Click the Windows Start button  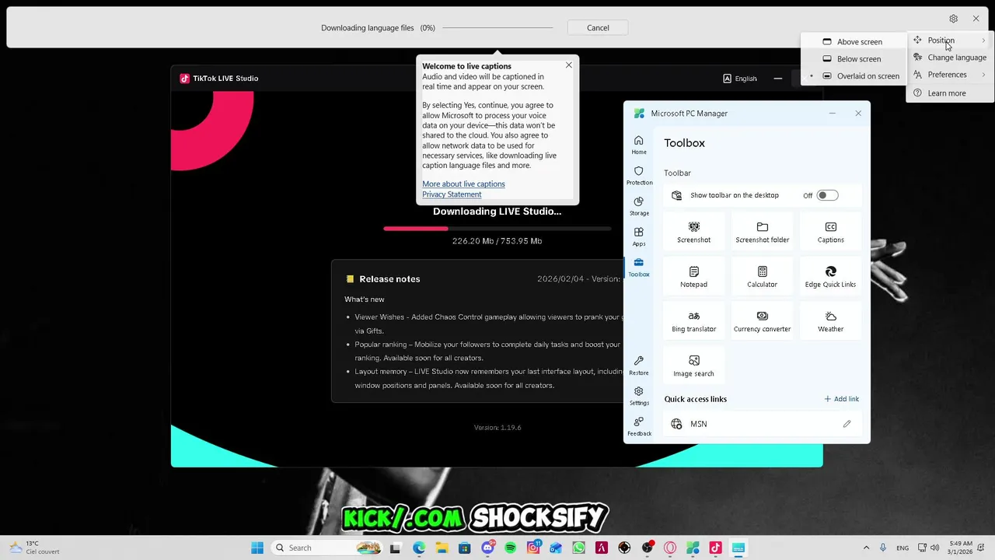tap(257, 548)
